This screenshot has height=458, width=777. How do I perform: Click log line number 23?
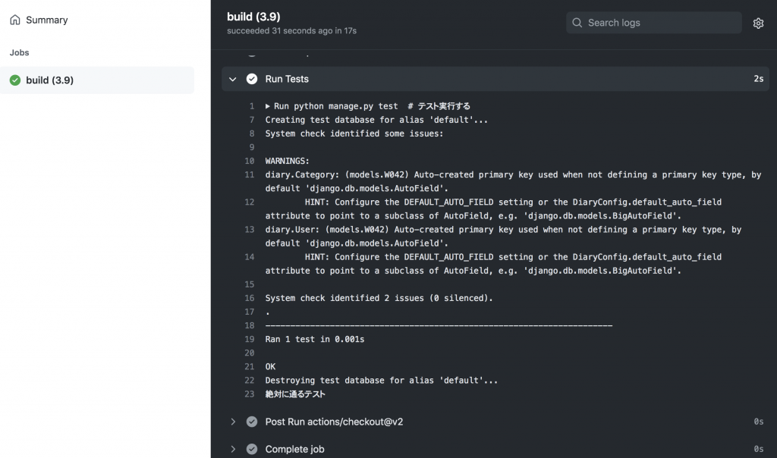click(x=249, y=394)
